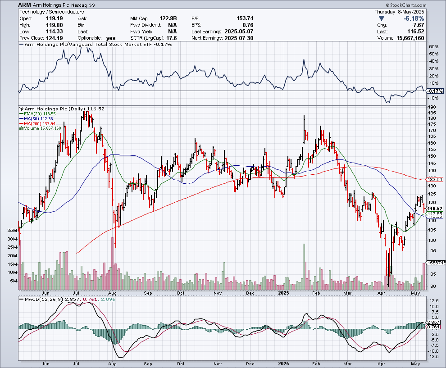
Task: Click the Volume 15,667,160 legend entry
Action: [40, 128]
